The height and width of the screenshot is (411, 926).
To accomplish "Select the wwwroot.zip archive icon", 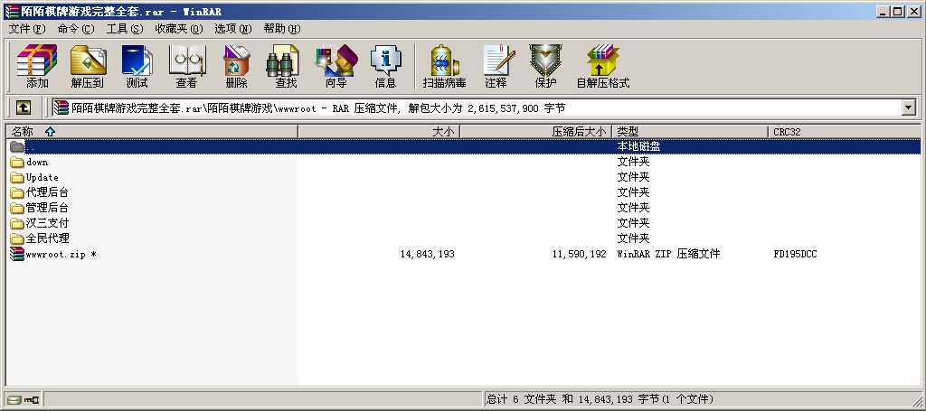I will (x=17, y=254).
